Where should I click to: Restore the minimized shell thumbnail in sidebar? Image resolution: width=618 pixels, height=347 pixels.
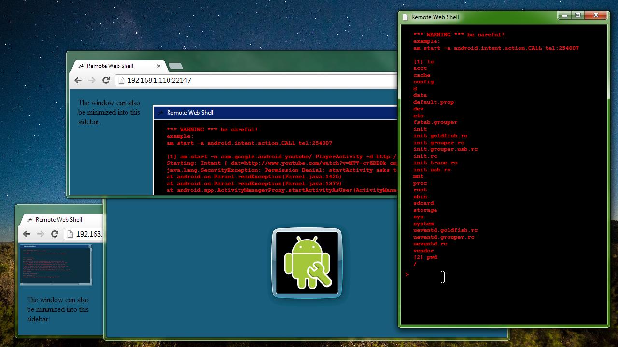pyautogui.click(x=56, y=265)
